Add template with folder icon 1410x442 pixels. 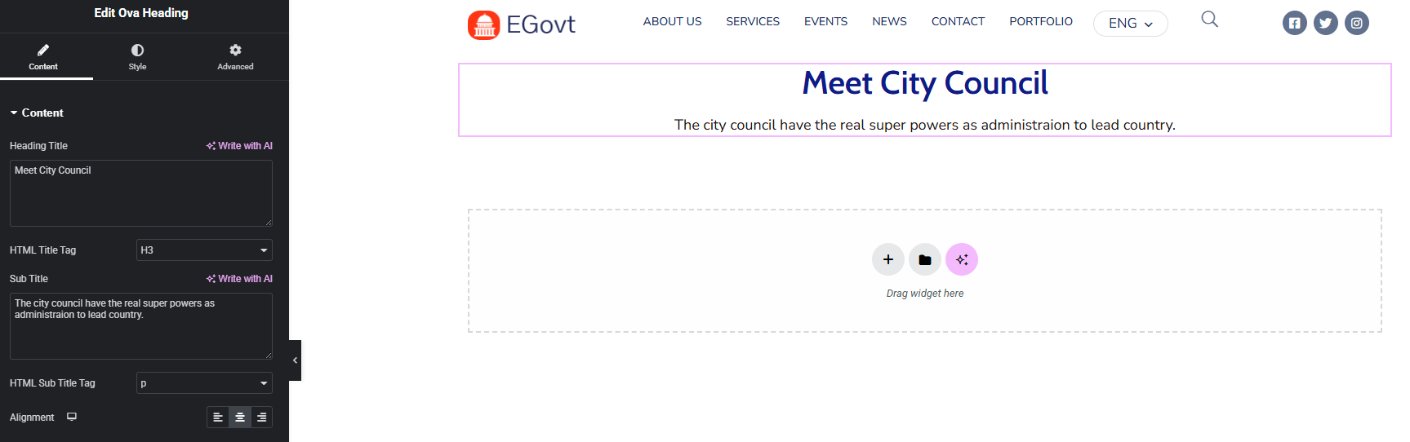pyautogui.click(x=925, y=259)
